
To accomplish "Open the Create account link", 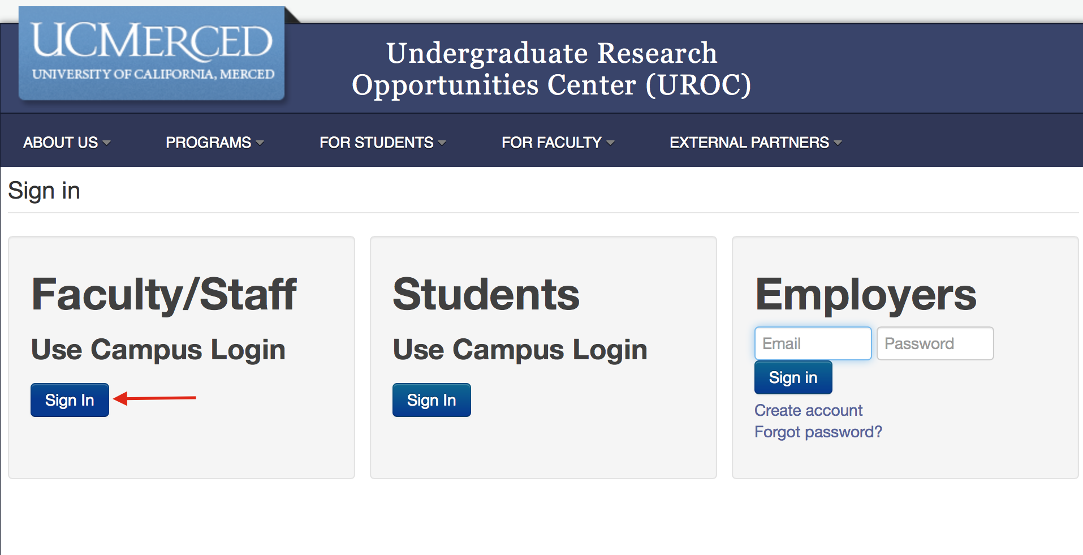I will 808,410.
